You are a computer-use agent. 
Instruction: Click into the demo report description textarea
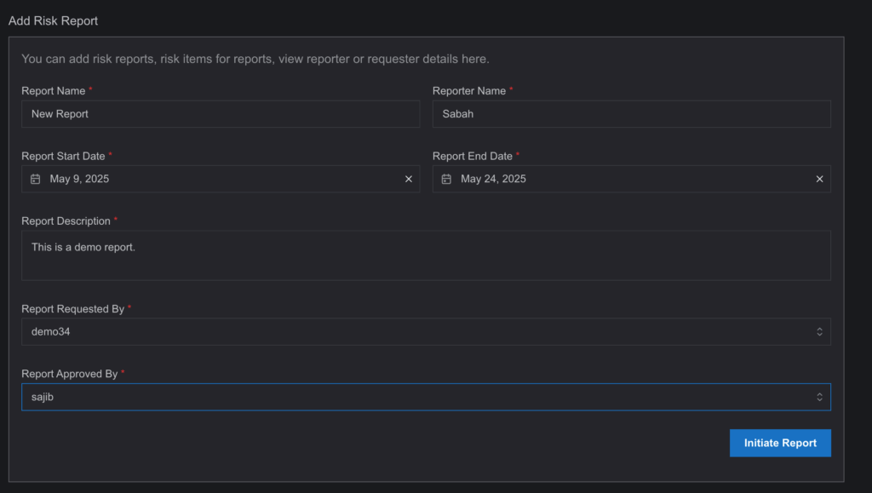tap(426, 255)
